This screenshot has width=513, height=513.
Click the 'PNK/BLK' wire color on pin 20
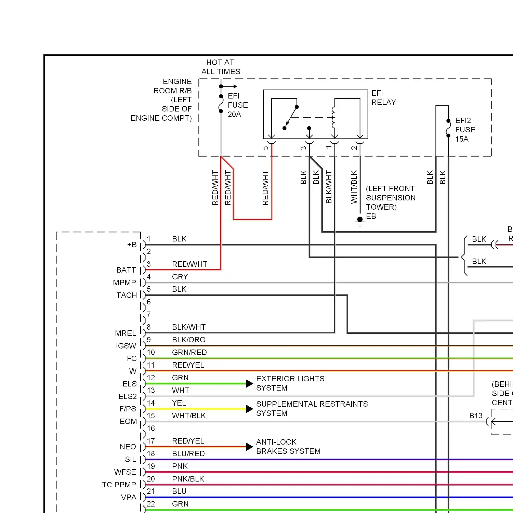pyautogui.click(x=188, y=479)
